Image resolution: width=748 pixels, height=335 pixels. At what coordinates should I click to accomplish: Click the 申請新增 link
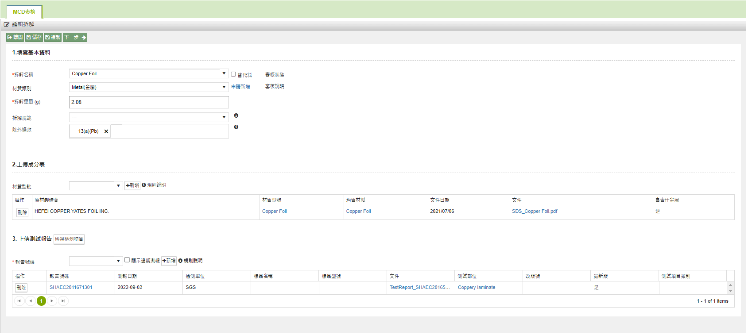(240, 87)
